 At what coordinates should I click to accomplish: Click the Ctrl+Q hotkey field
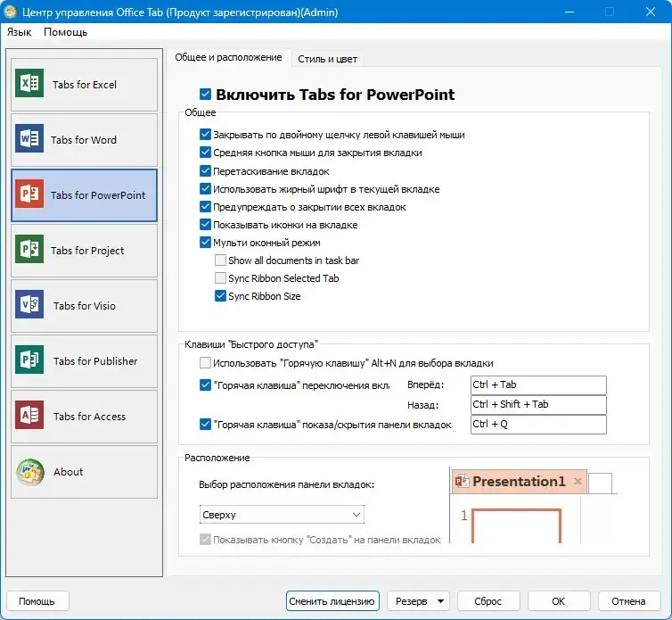coord(538,425)
